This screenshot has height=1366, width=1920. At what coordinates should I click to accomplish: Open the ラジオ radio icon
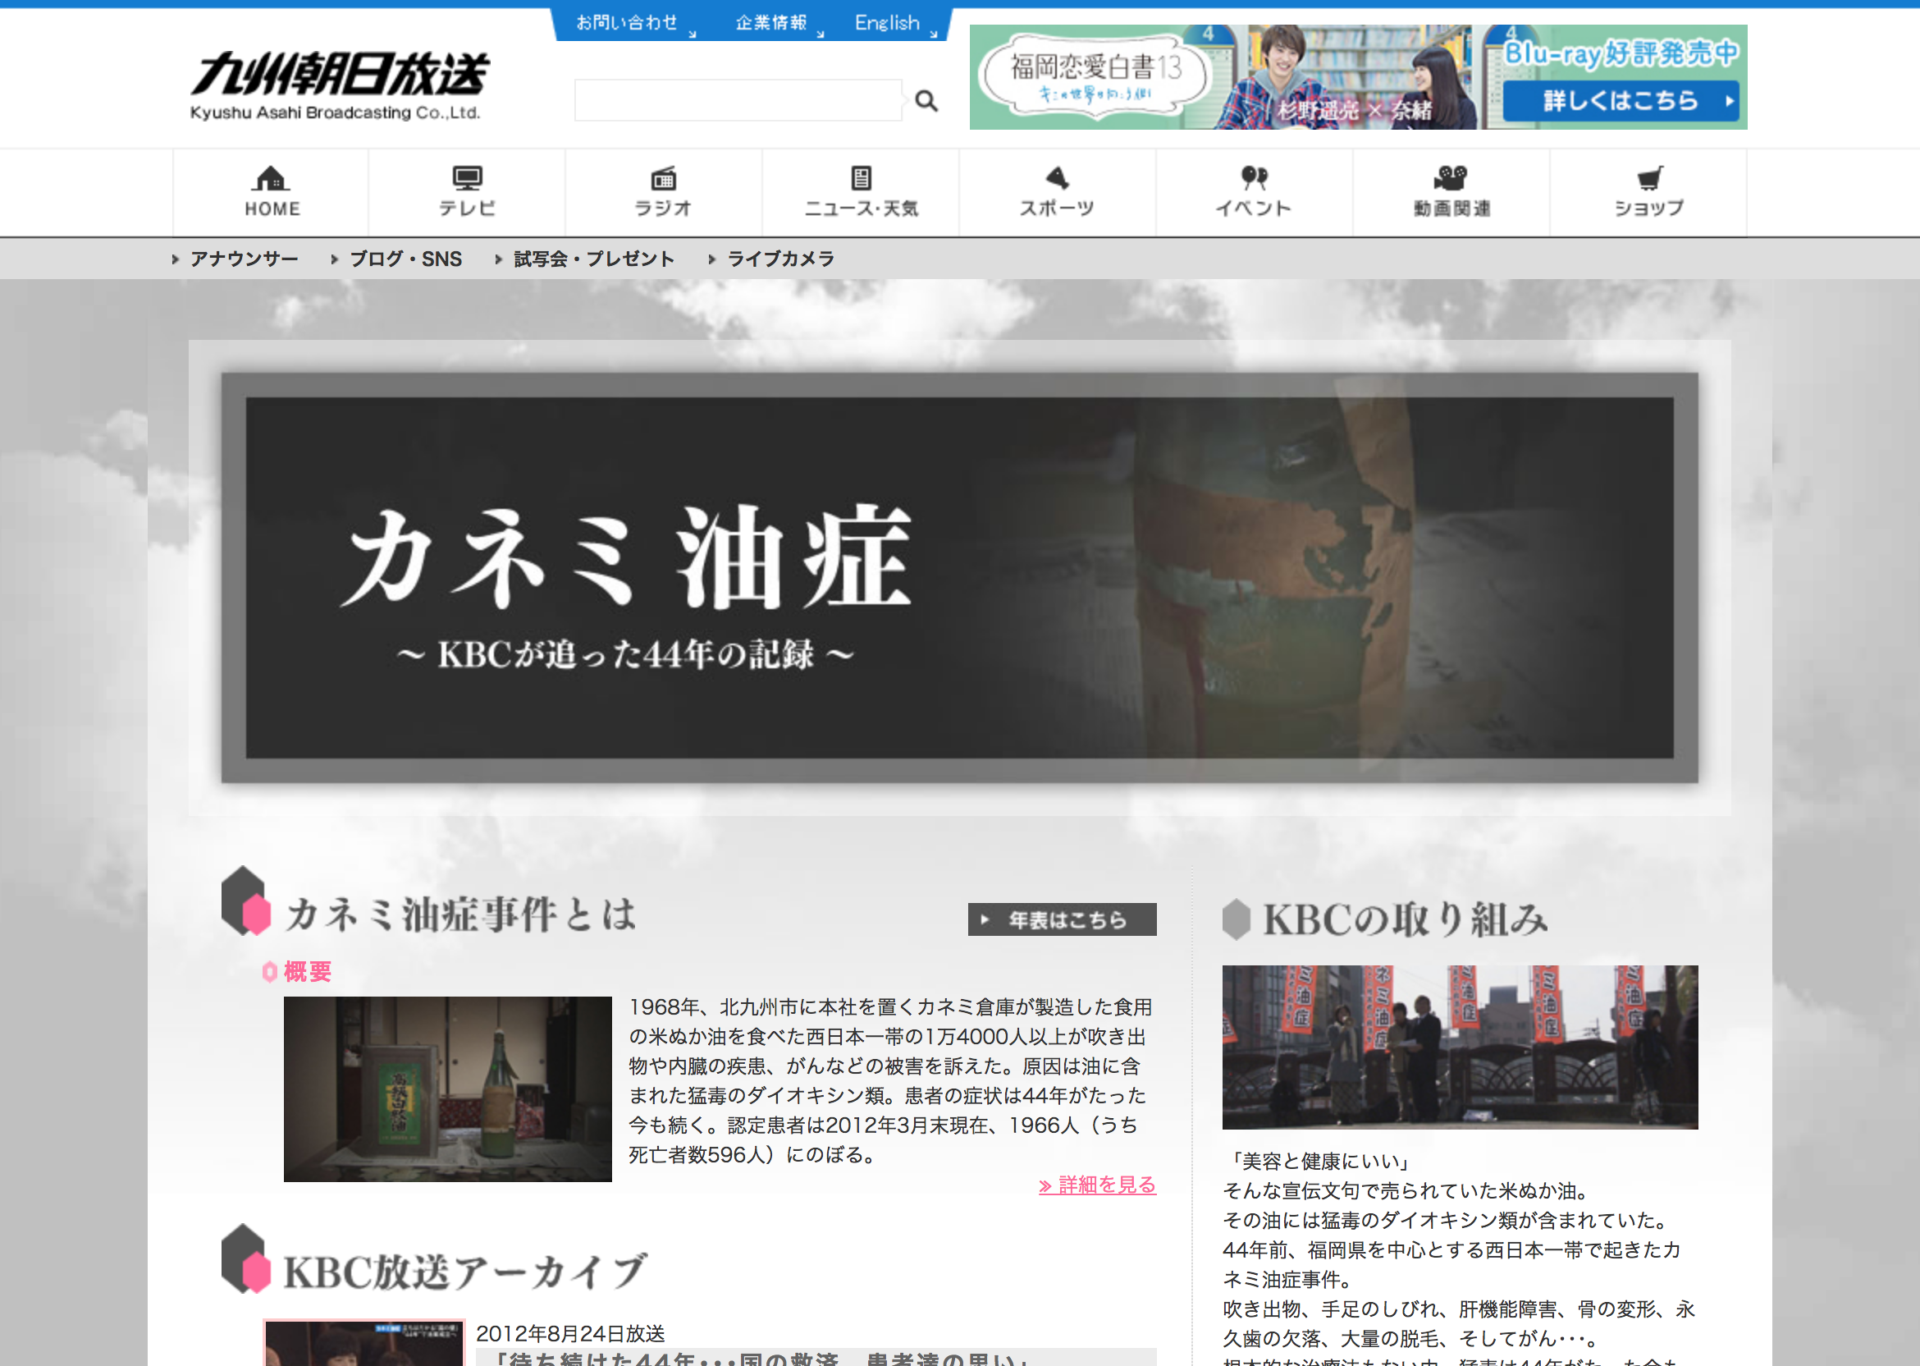click(x=663, y=178)
